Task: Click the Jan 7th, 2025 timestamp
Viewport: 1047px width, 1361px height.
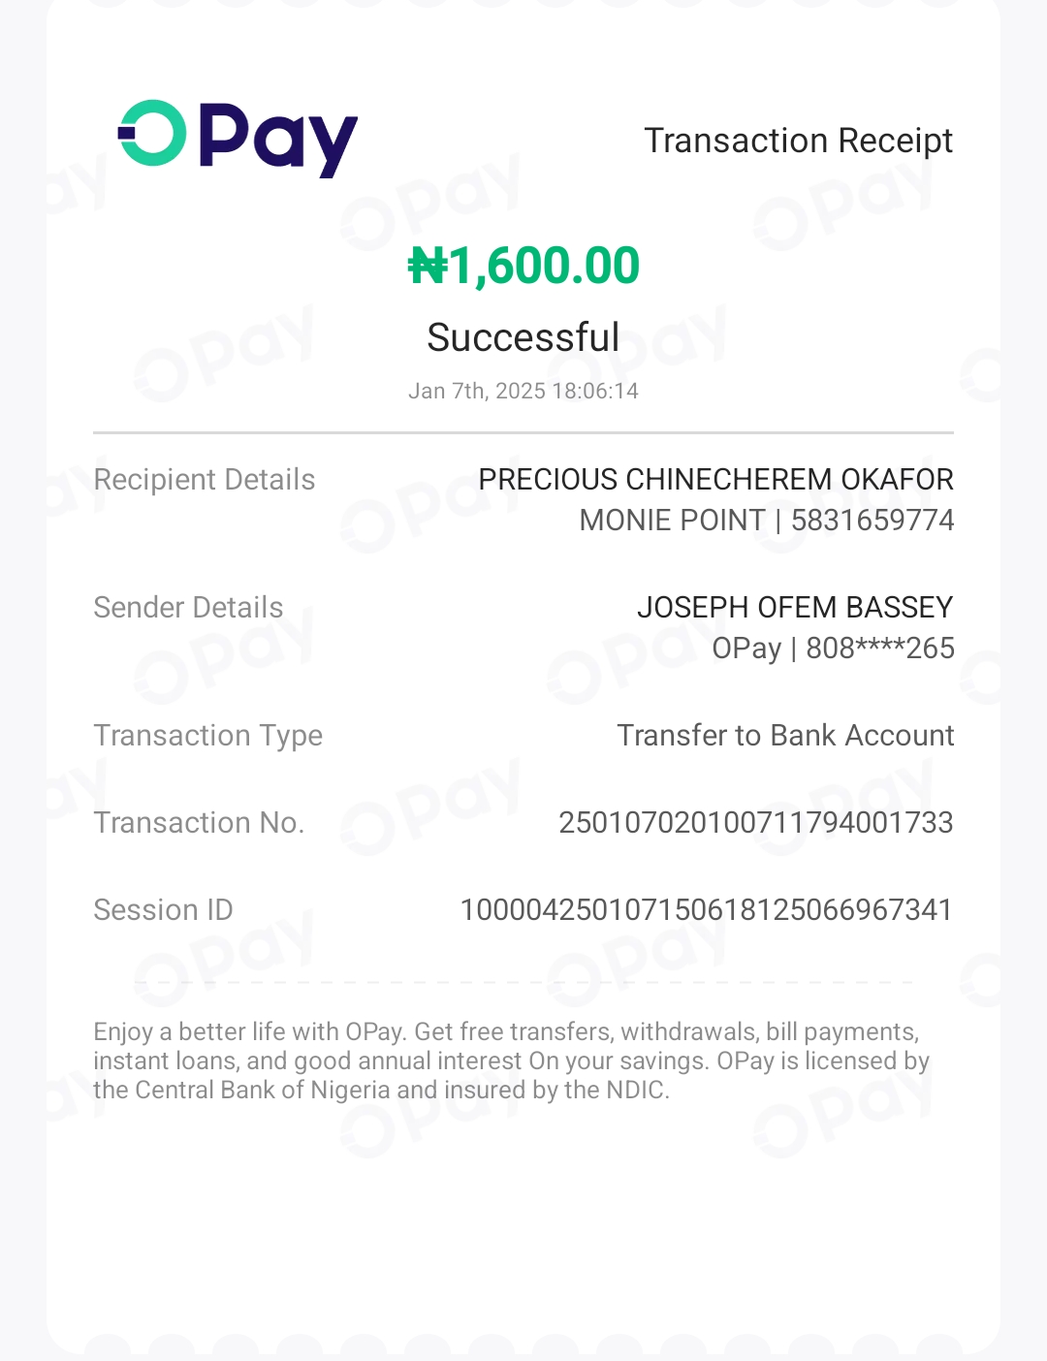Action: pyautogui.click(x=523, y=391)
